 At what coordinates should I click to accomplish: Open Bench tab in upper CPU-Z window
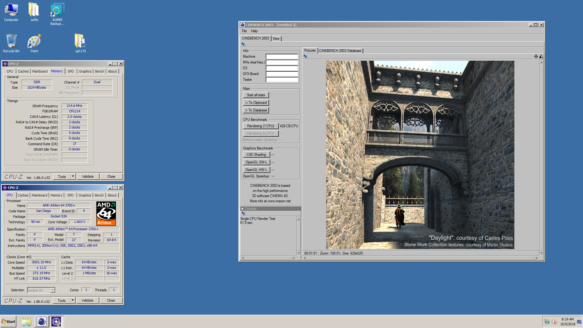coord(99,71)
